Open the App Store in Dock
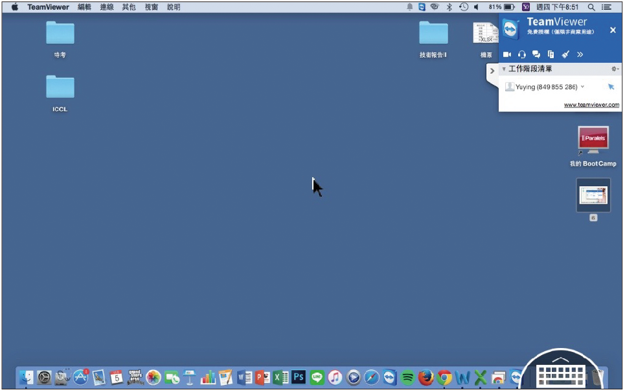This screenshot has width=625, height=392. 80,377
